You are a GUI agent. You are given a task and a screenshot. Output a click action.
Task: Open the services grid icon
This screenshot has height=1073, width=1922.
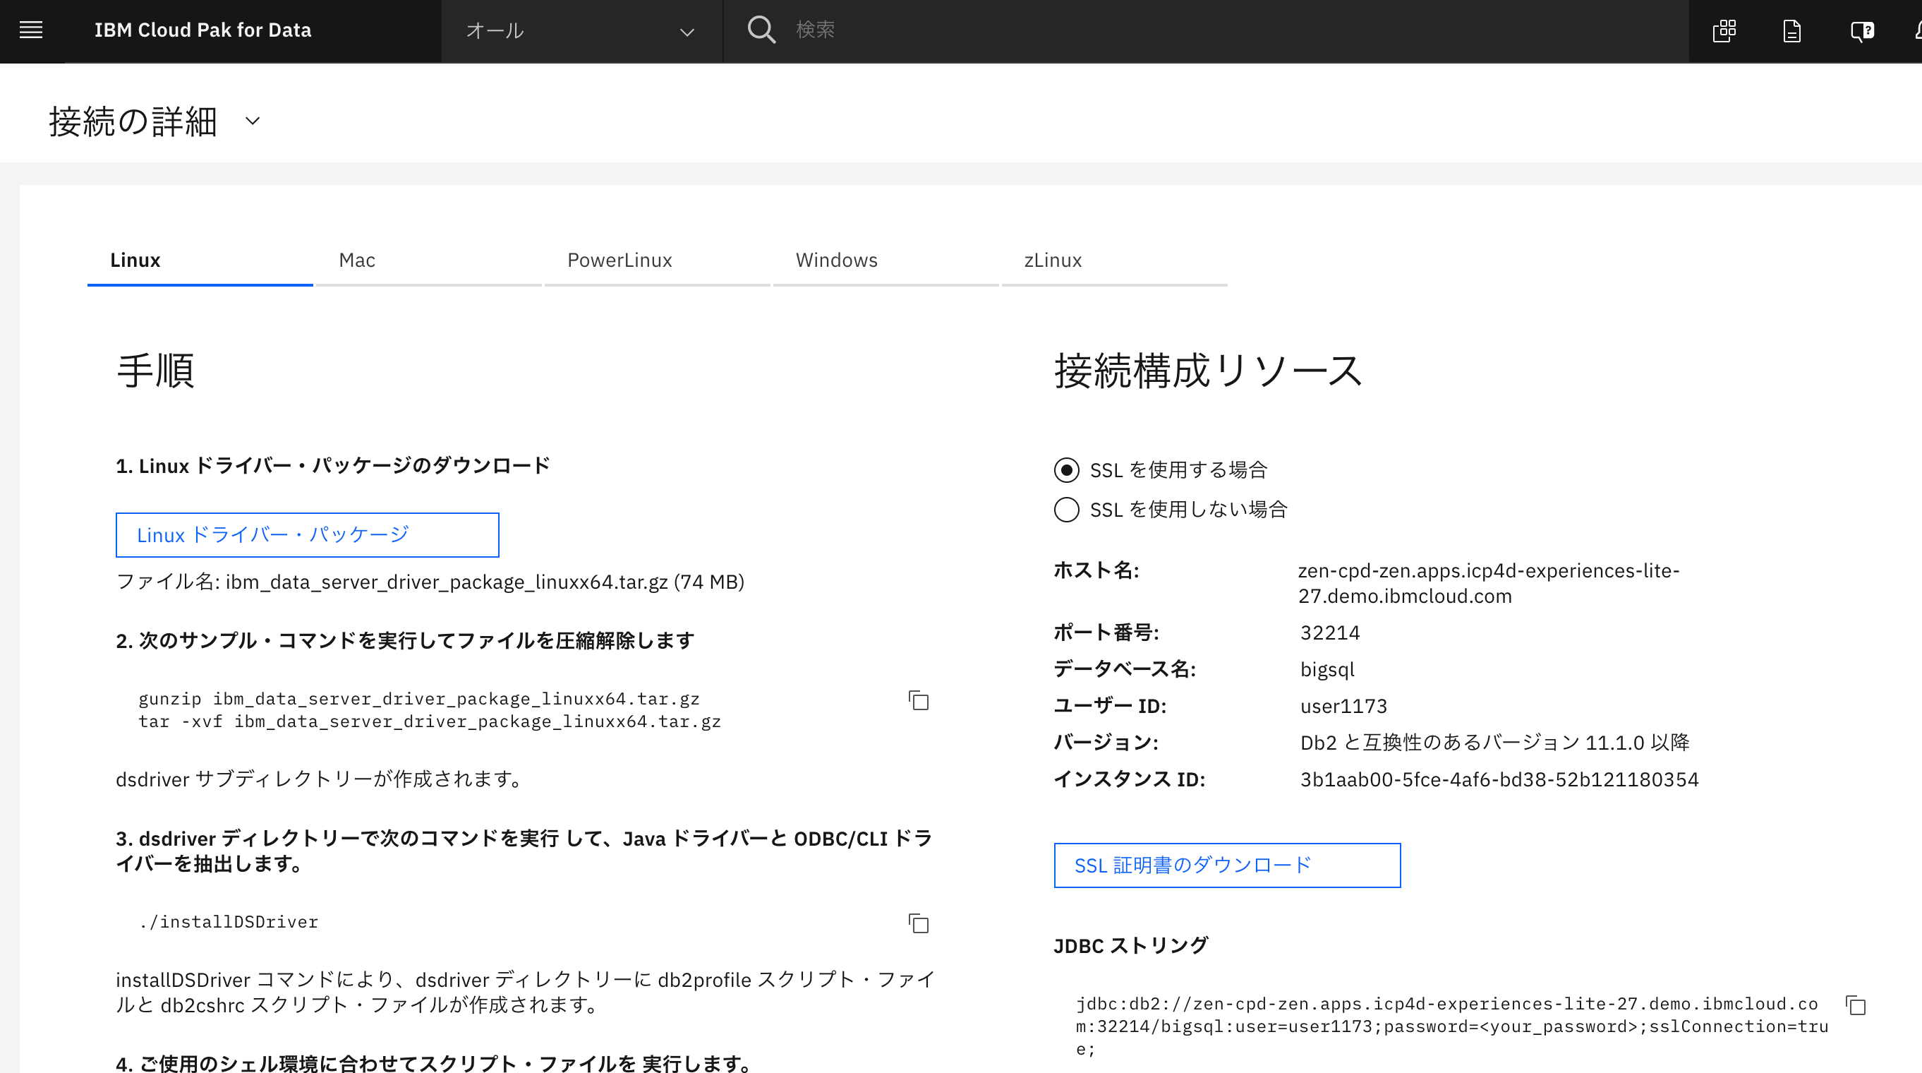pyautogui.click(x=1724, y=30)
